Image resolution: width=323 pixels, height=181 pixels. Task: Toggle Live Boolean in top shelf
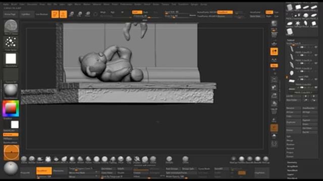pos(42,15)
